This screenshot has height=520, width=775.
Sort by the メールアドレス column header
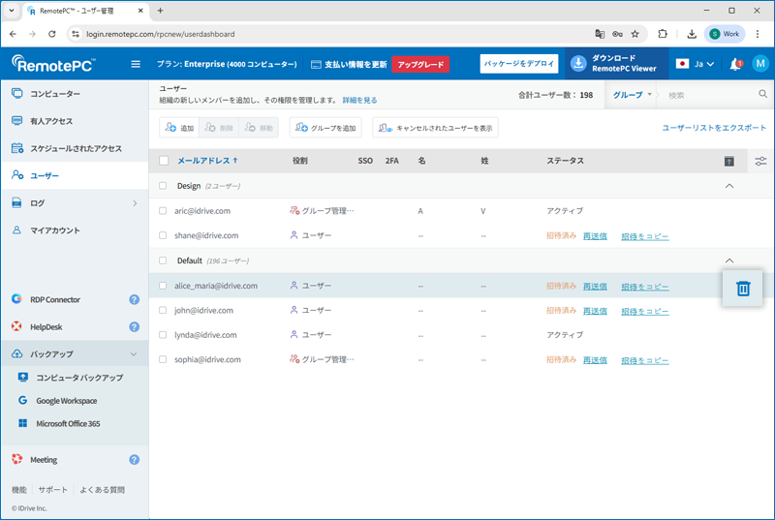coord(207,161)
